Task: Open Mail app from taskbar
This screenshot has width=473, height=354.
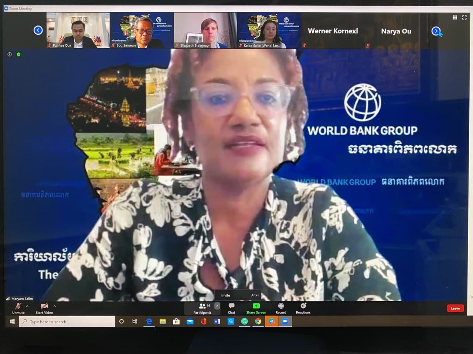Action: click(x=190, y=322)
